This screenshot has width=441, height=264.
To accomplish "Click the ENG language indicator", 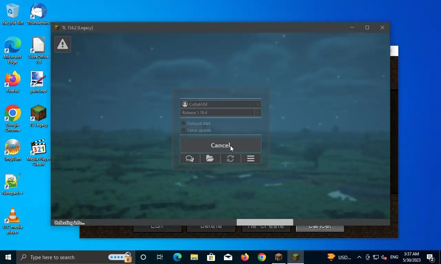I will click(394, 257).
